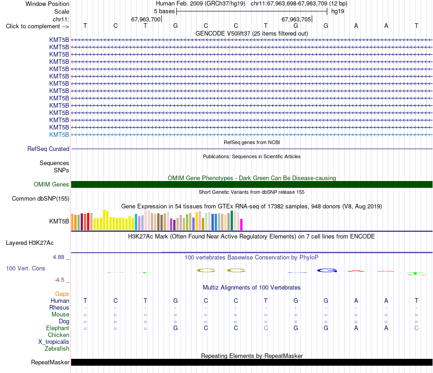Image resolution: width=433 pixels, height=373 pixels.
Task: Select the Mouse alignment row label
Action: pos(60,315)
